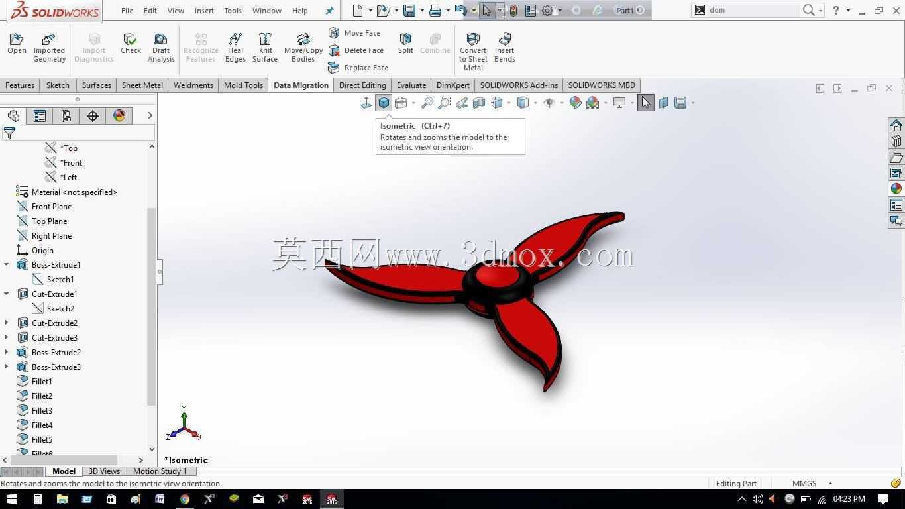Open the DisplayManager color-ball tab

[119, 116]
